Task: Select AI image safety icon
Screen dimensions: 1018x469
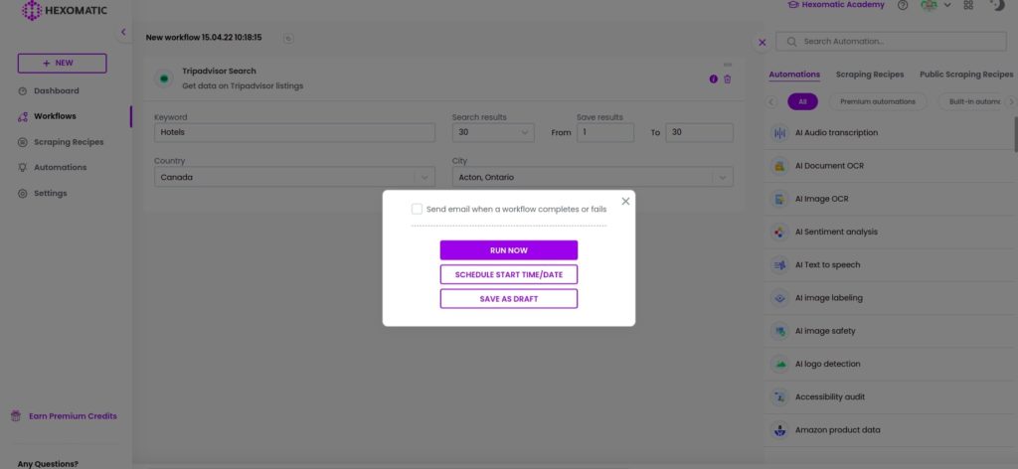Action: coord(779,331)
